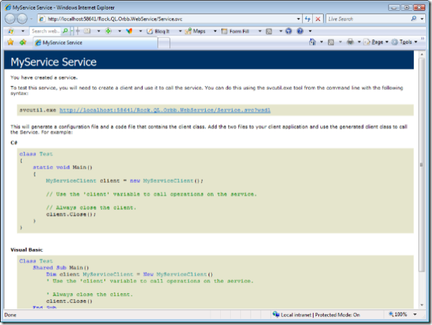Click the MSN butterfly toolbar icon
This screenshot has height=325, width=432.
(129, 31)
